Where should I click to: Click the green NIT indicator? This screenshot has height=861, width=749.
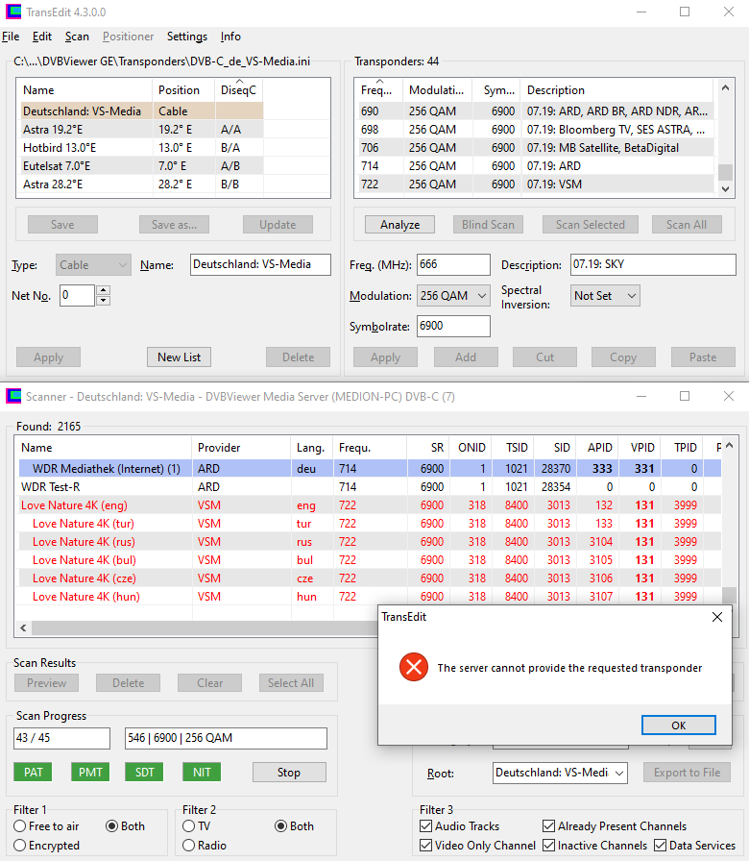(x=201, y=772)
